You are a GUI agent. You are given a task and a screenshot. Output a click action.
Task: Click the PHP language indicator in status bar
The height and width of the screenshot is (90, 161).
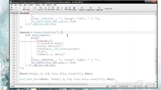click(146, 86)
